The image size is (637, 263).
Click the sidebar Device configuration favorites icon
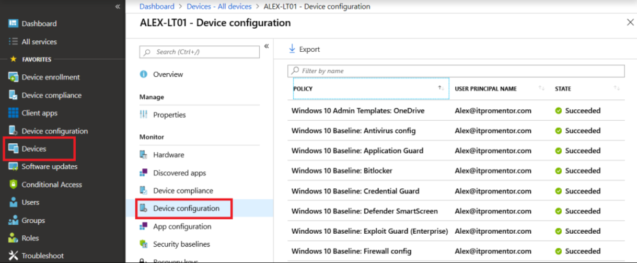pyautogui.click(x=14, y=131)
